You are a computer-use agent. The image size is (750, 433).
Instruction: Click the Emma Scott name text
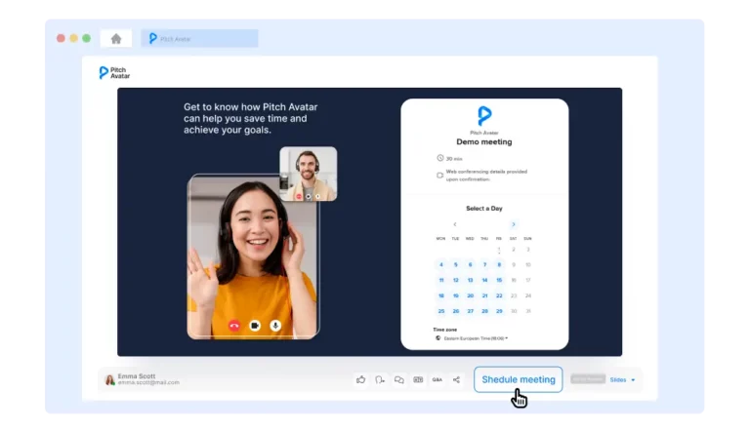click(137, 376)
